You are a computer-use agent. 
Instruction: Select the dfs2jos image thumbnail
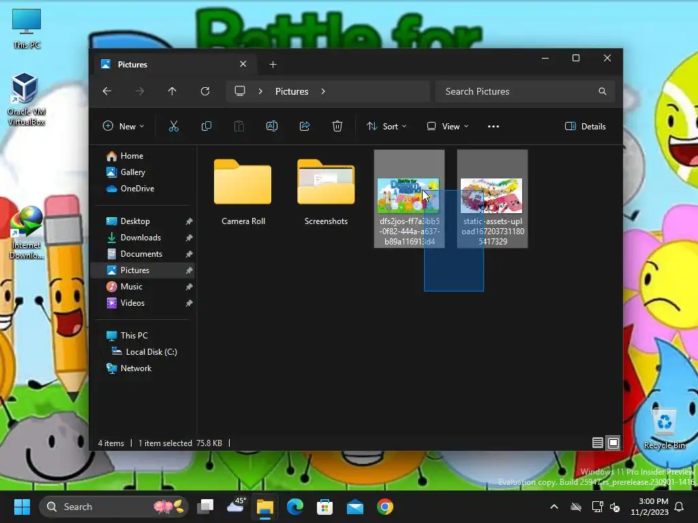(408, 195)
